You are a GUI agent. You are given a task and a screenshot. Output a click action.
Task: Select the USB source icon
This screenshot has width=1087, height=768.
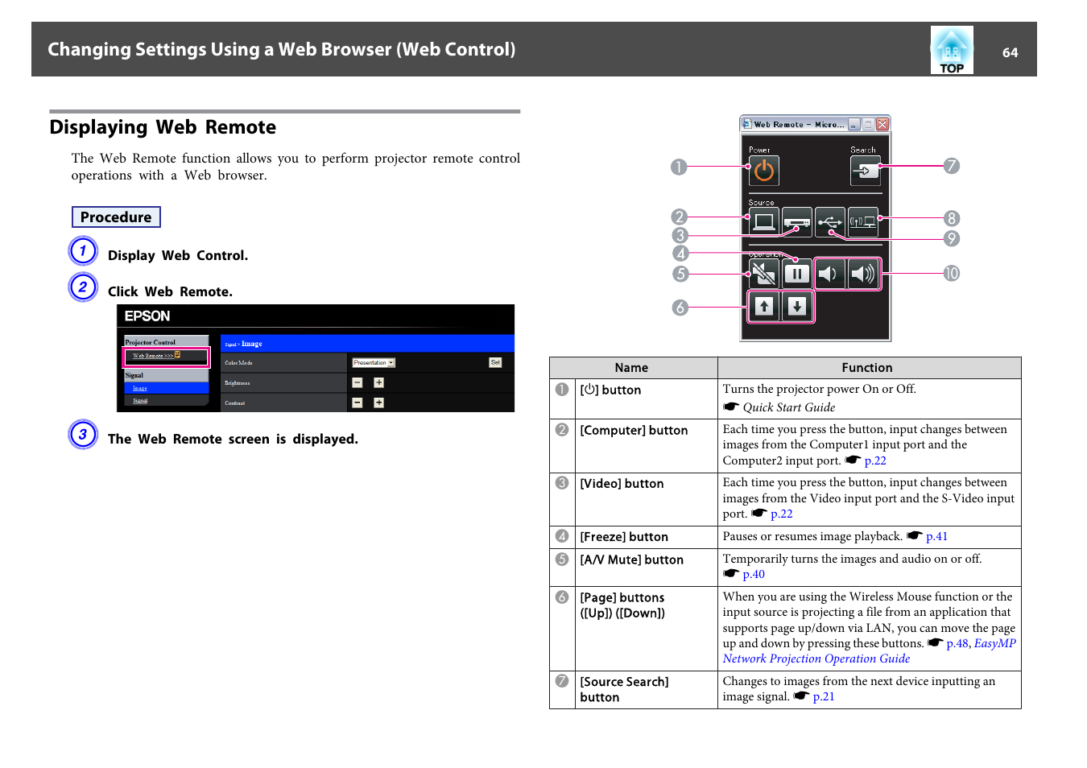(x=830, y=221)
